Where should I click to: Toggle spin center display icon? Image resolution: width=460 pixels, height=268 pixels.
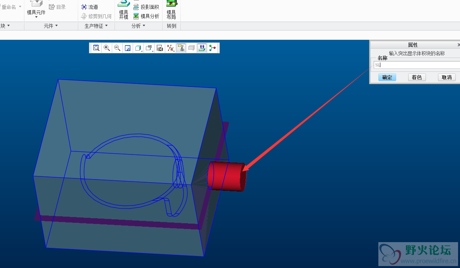point(212,48)
